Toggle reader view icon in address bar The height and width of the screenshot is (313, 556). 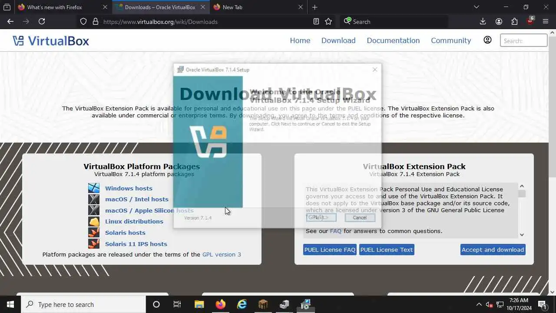click(316, 21)
